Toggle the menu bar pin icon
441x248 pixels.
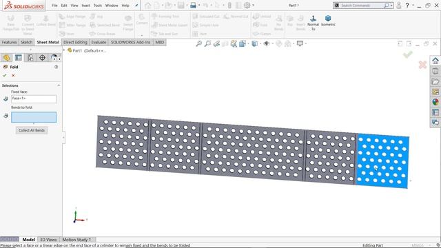tap(136, 6)
